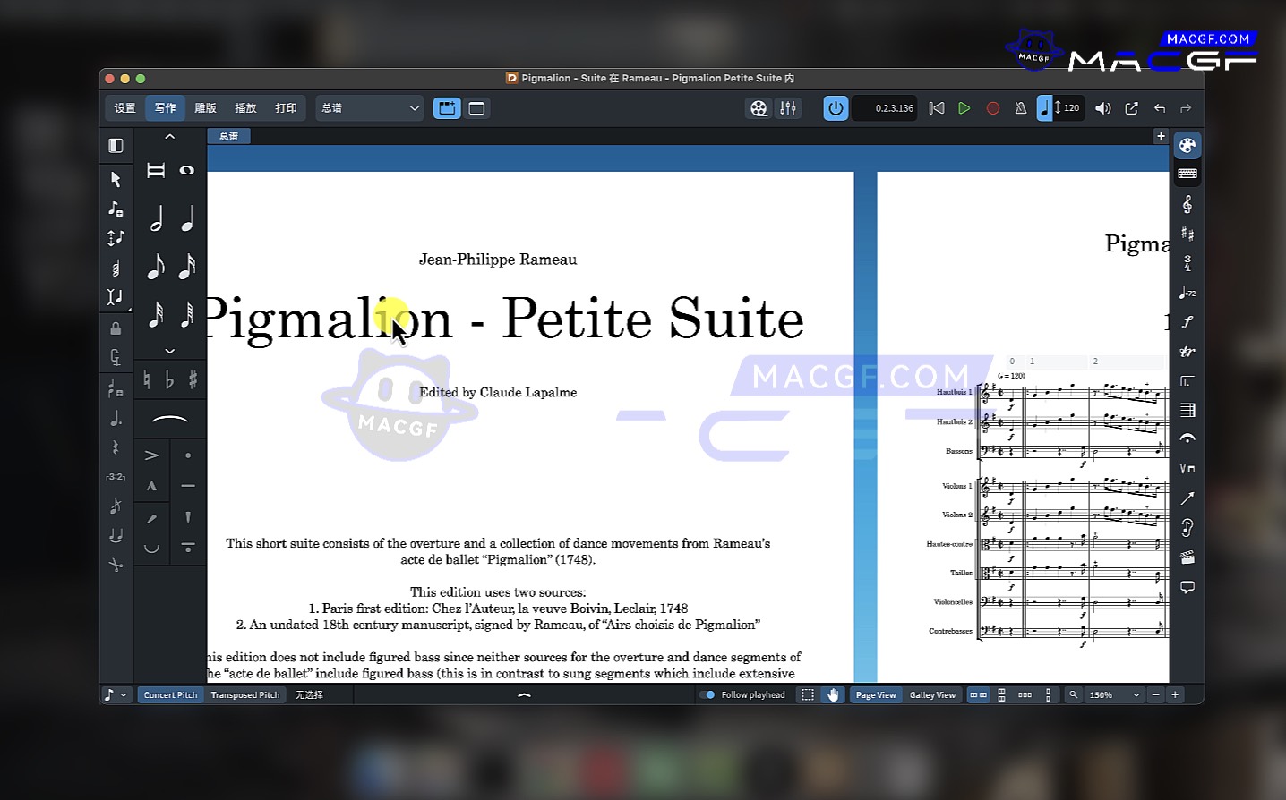Viewport: 1286px width, 800px height.
Task: Open the 150% zoom level dropdown
Action: (1114, 695)
